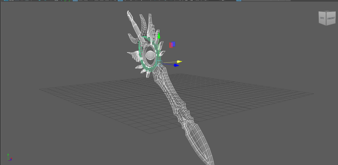This screenshot has width=338, height=165.
Task: Click the yellow axis arrow of the gizmo
Action: point(179,61)
